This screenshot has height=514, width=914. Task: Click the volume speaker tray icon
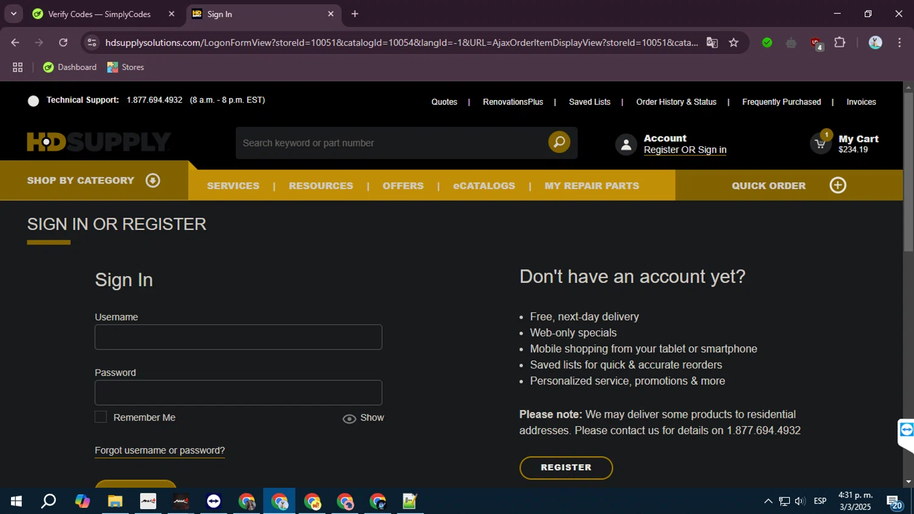coord(800,501)
